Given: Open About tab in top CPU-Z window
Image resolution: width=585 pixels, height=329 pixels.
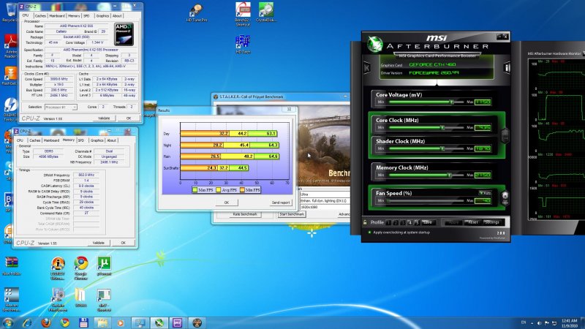Looking at the screenshot, I should pos(117,15).
